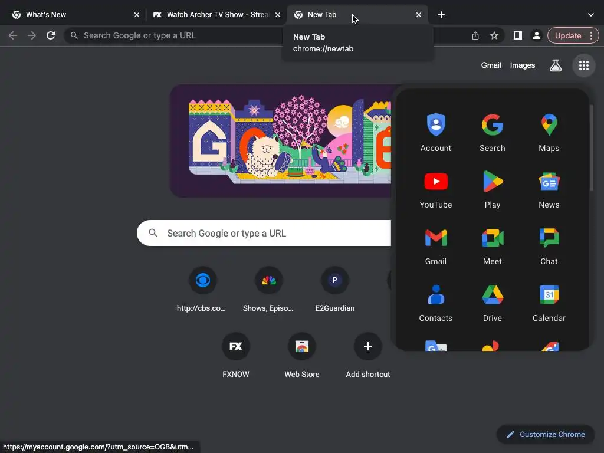Image resolution: width=604 pixels, height=453 pixels.
Task: Open Chrome three-dot menu
Action: pos(591,35)
